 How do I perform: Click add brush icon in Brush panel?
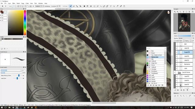148,85
